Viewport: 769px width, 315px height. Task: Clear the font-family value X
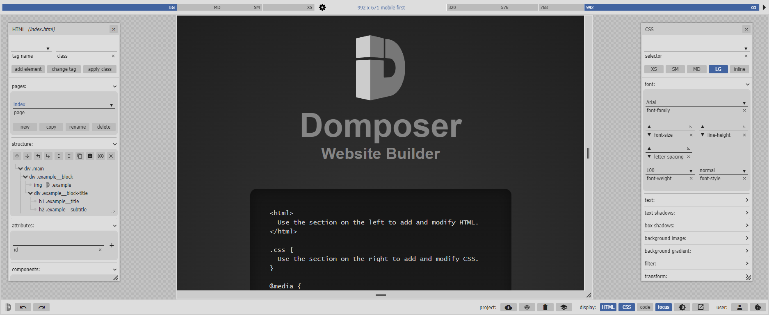point(744,111)
